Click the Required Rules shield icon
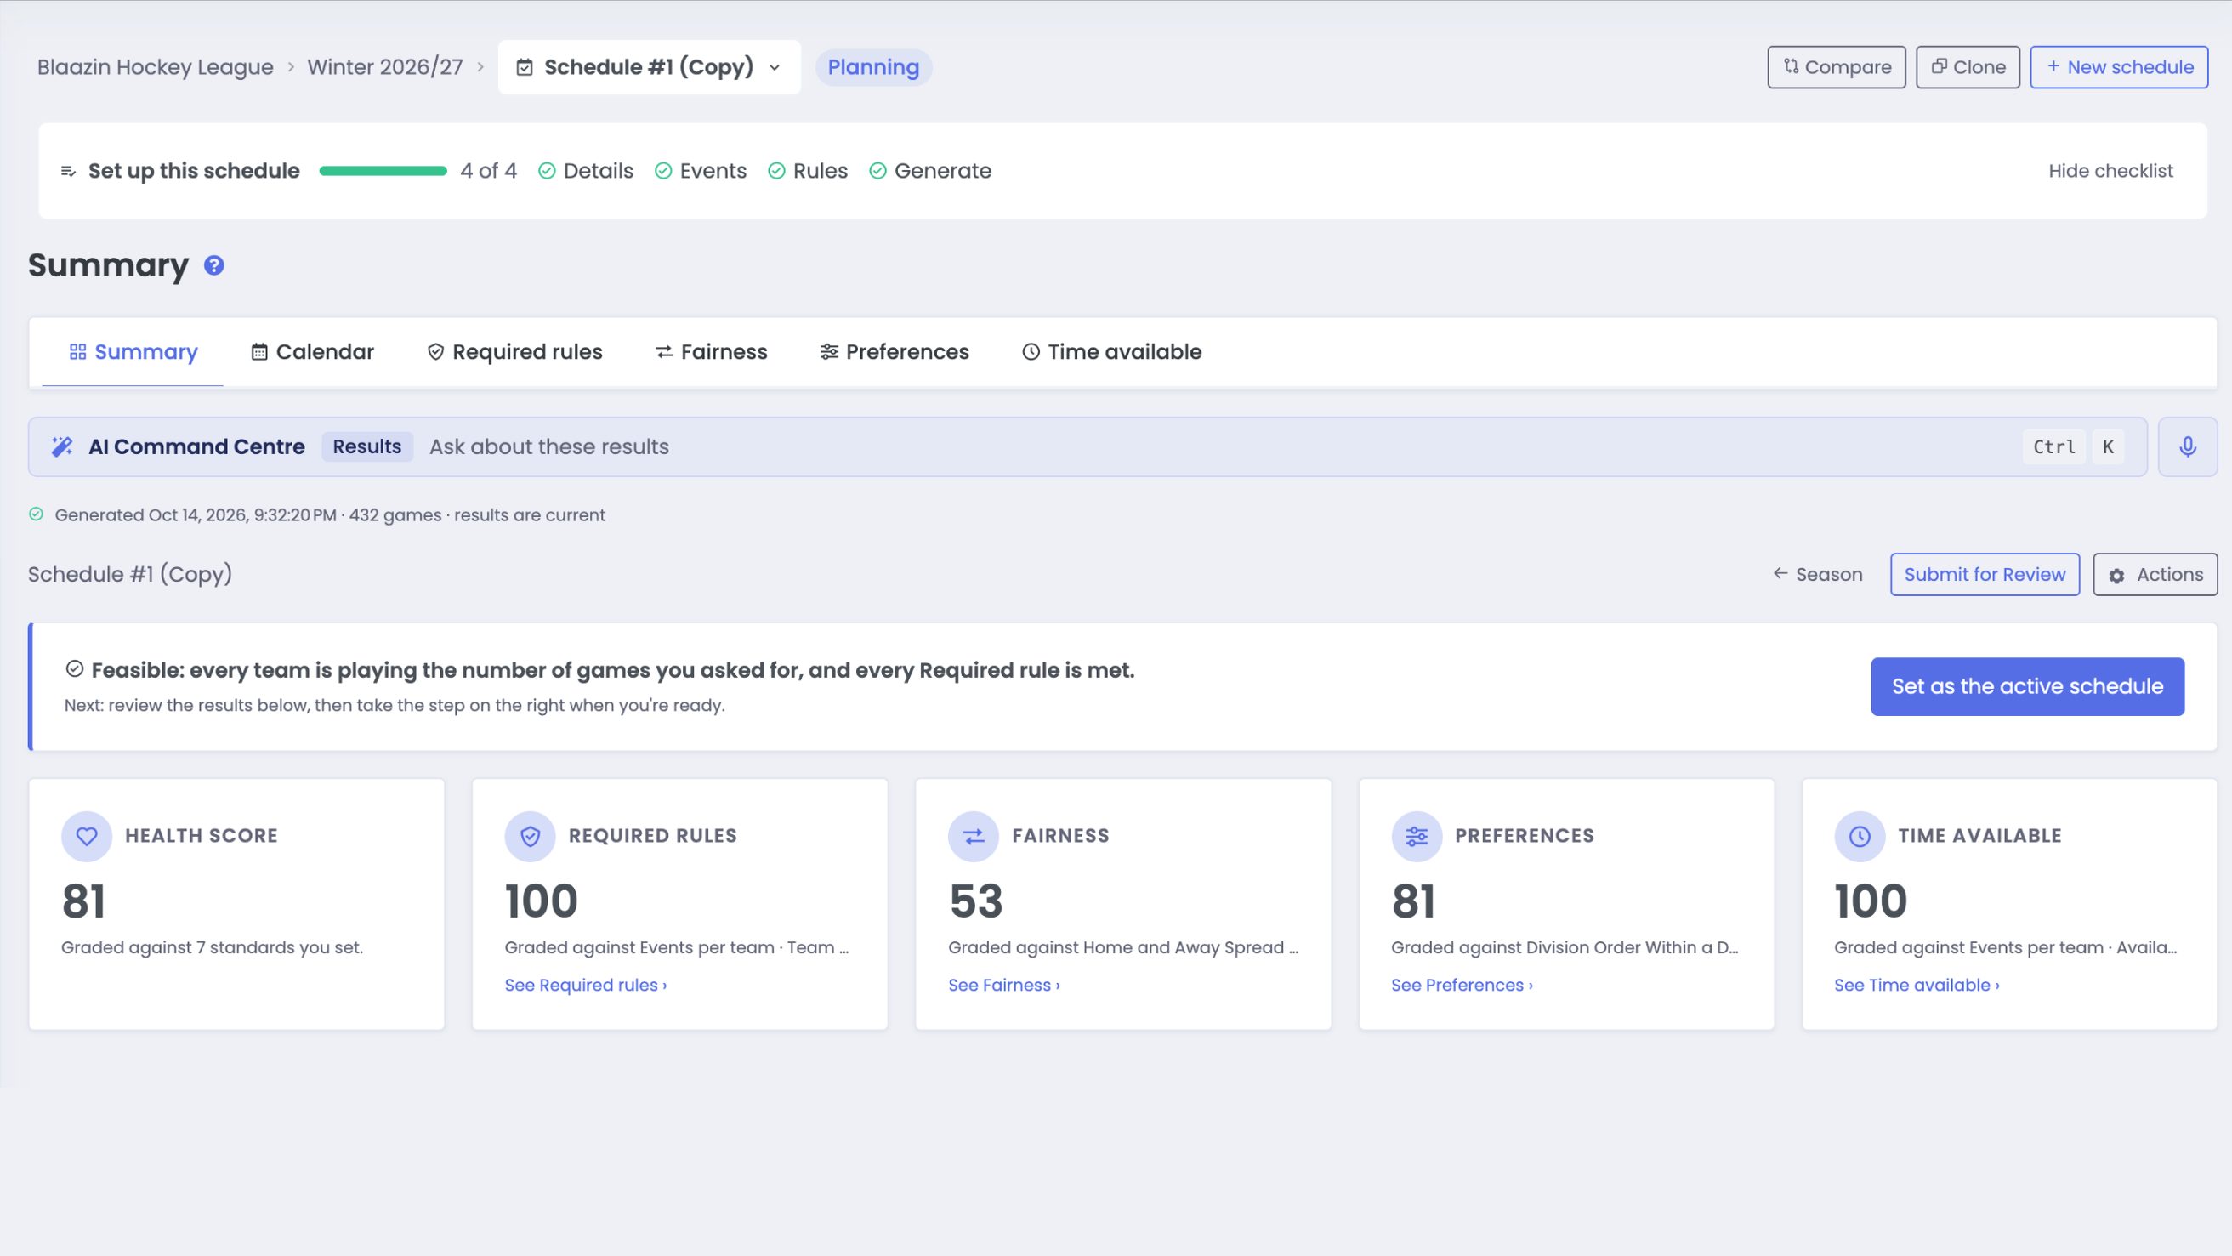The height and width of the screenshot is (1256, 2232). coord(531,836)
